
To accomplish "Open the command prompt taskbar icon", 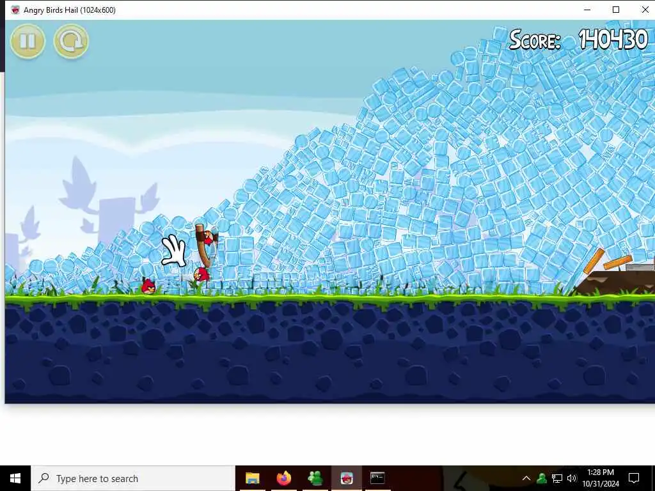I will tap(377, 478).
